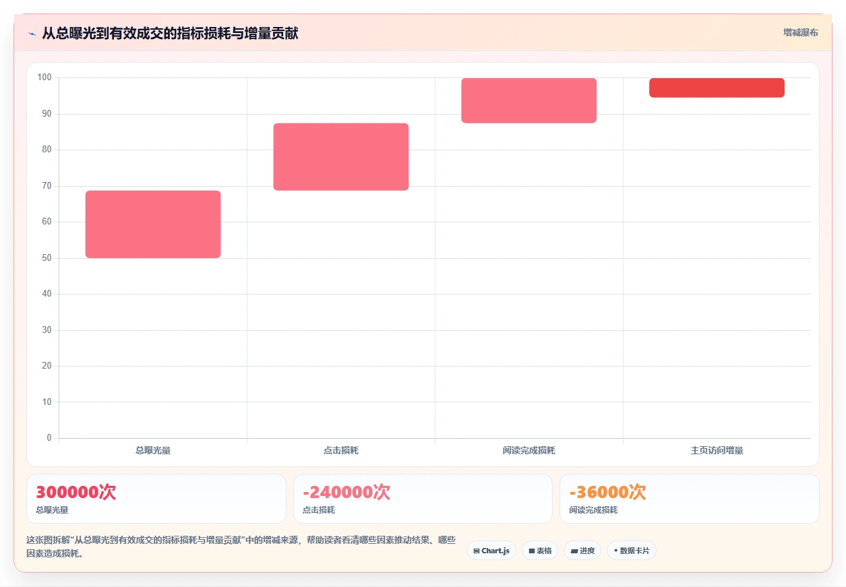Click the 进度 tag chip
The width and height of the screenshot is (846, 587).
(x=582, y=551)
